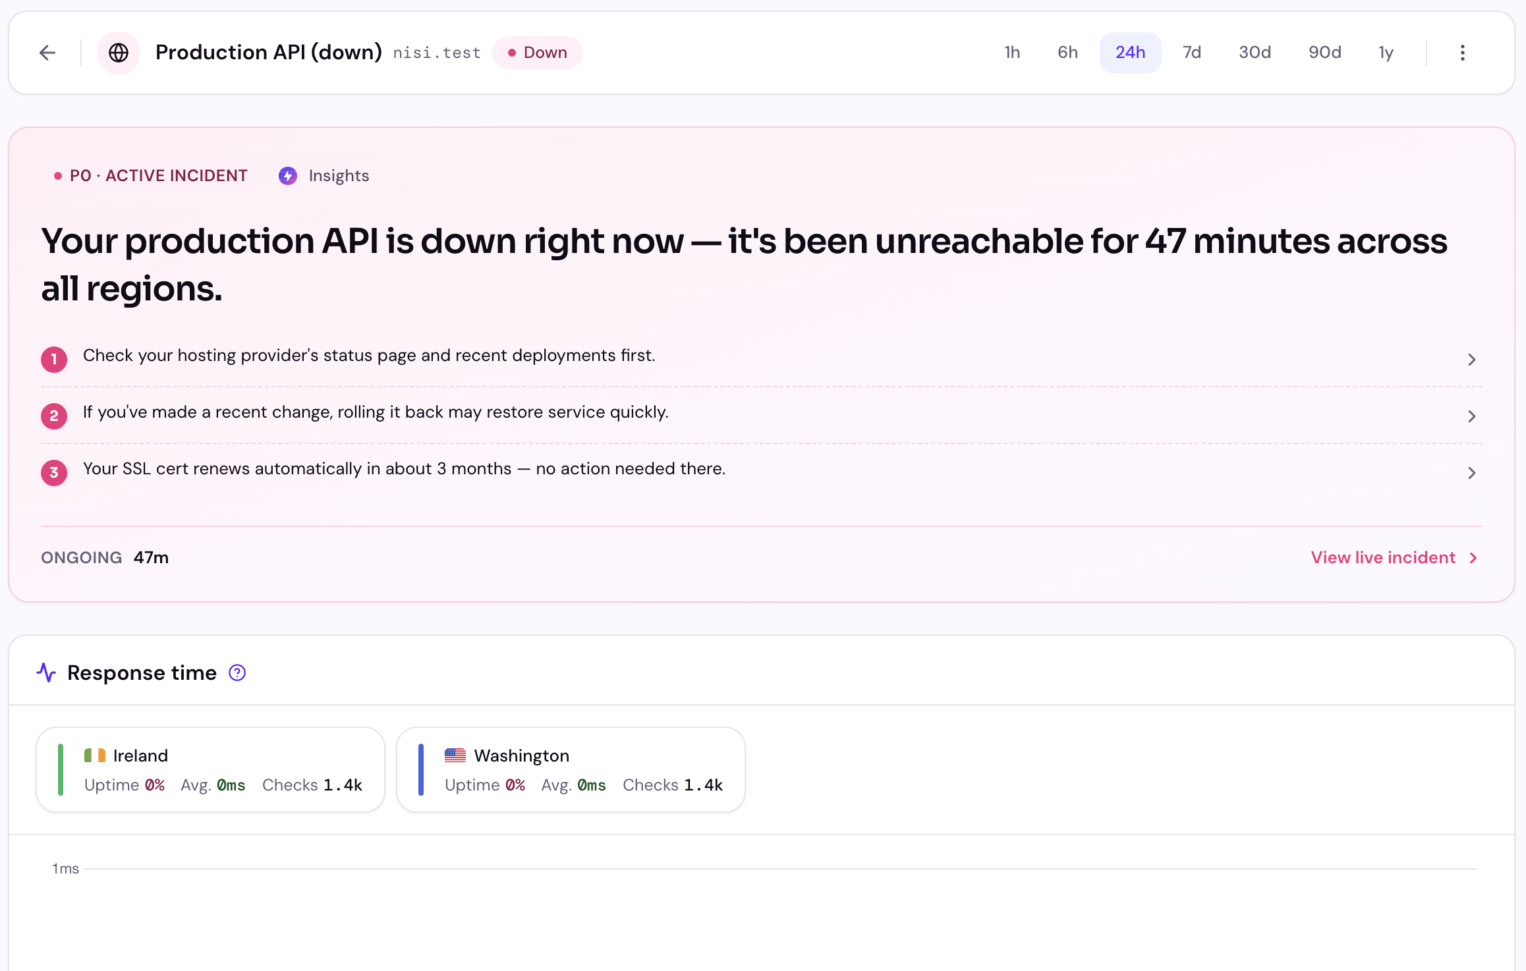
Task: Click the blue Washington series color bar
Action: [x=421, y=769]
